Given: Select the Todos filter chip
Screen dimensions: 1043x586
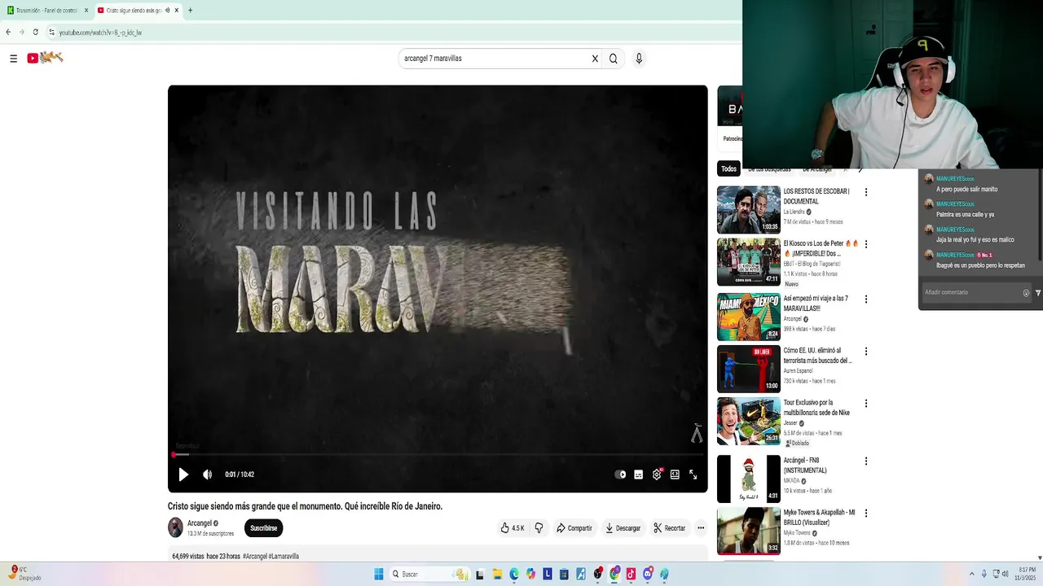Looking at the screenshot, I should (x=728, y=169).
